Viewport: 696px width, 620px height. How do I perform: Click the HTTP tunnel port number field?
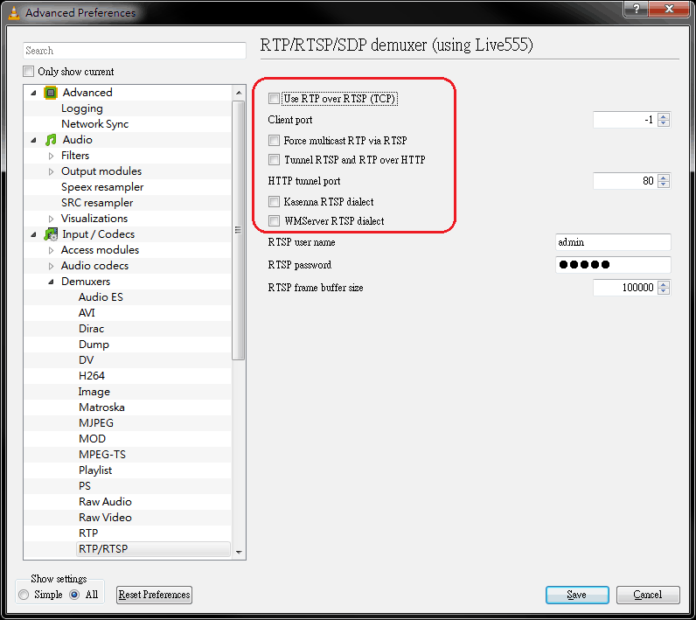[x=625, y=181]
